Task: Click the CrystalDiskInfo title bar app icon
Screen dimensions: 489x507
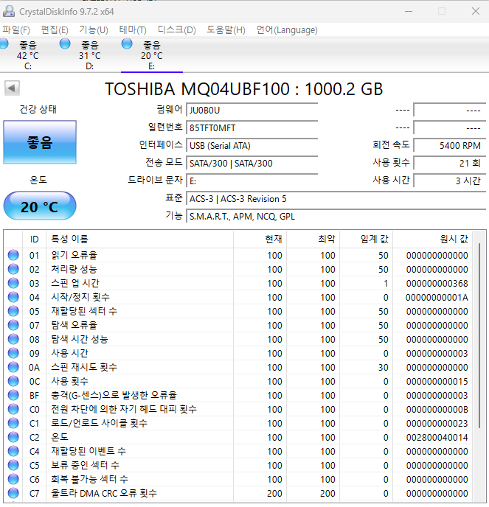Action: tap(9, 11)
